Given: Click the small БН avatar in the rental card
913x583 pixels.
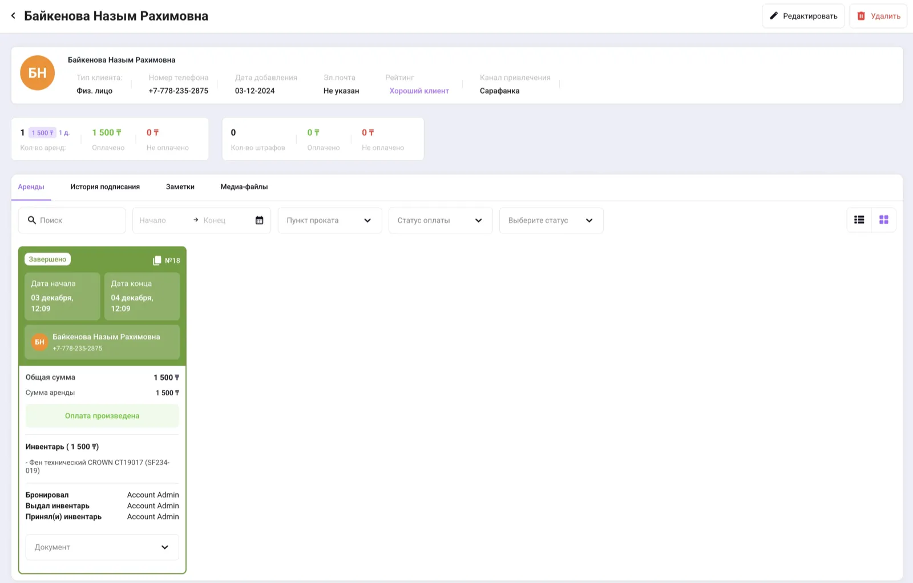Looking at the screenshot, I should pos(39,342).
